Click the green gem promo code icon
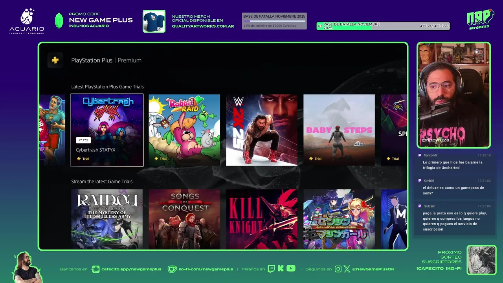The width and height of the screenshot is (503, 283). click(59, 21)
